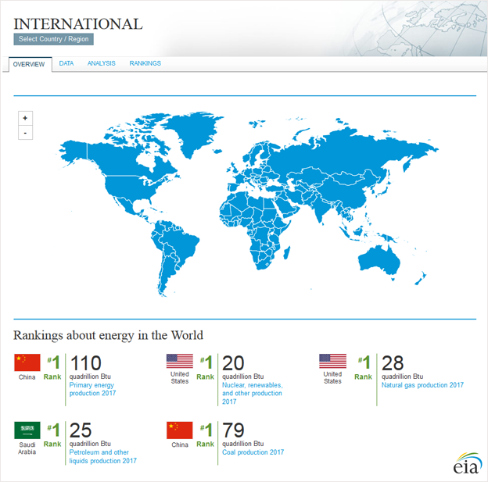Image resolution: width=488 pixels, height=482 pixels.
Task: Zoom in on the map with plus button
Action: pyautogui.click(x=25, y=118)
